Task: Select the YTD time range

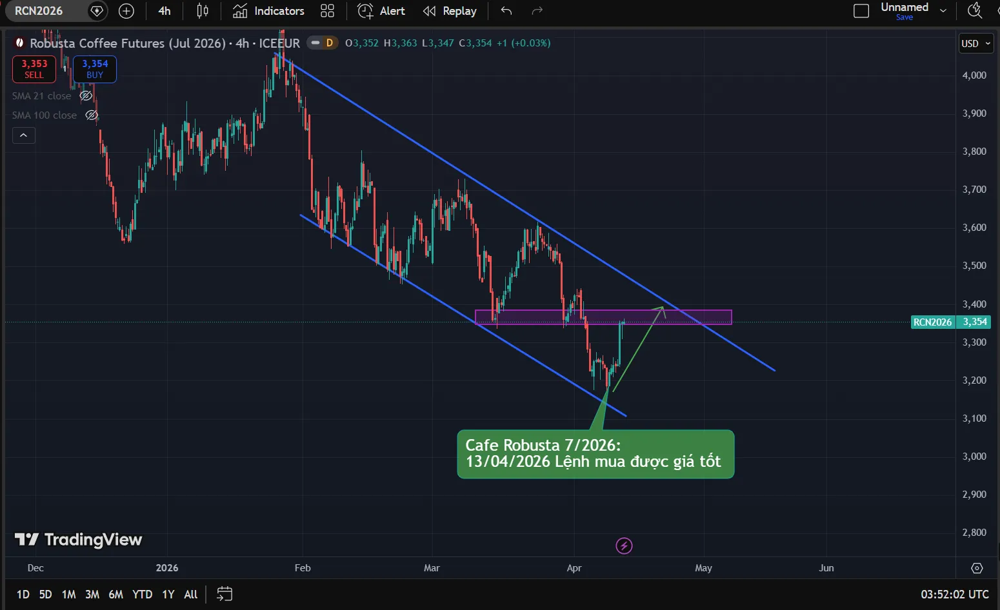Action: (x=142, y=595)
